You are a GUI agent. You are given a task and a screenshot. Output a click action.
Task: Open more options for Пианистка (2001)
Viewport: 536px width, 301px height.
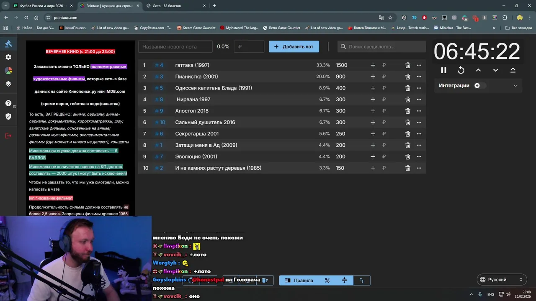pyautogui.click(x=419, y=77)
